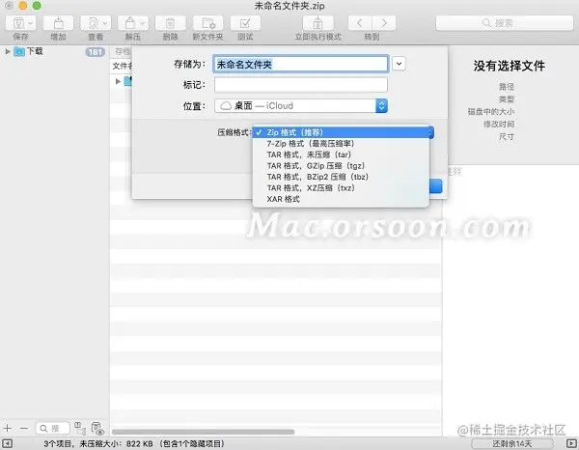The height and width of the screenshot is (450, 579).
Task: Click the horizontal scrollbar under file list
Action: tap(203, 432)
